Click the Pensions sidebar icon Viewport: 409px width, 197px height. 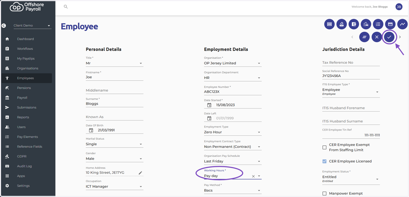[7, 88]
